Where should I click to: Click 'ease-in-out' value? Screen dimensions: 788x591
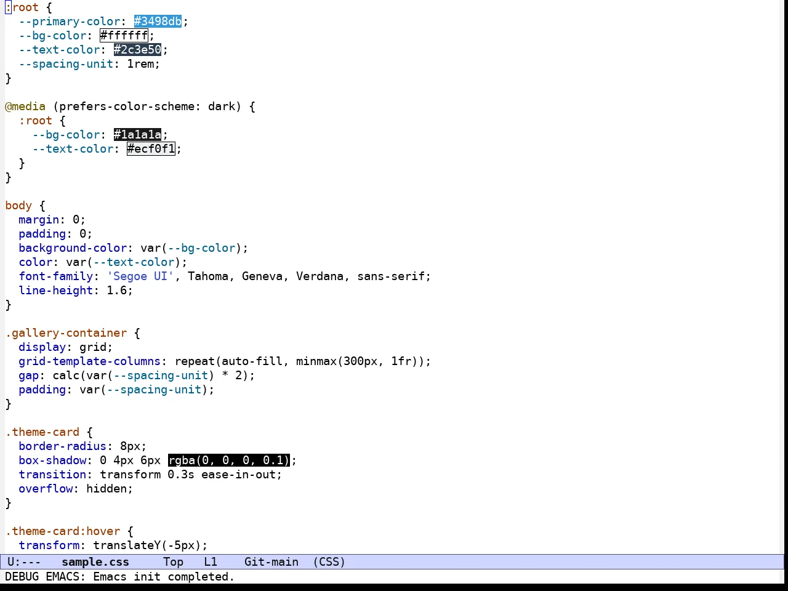pyautogui.click(x=238, y=475)
